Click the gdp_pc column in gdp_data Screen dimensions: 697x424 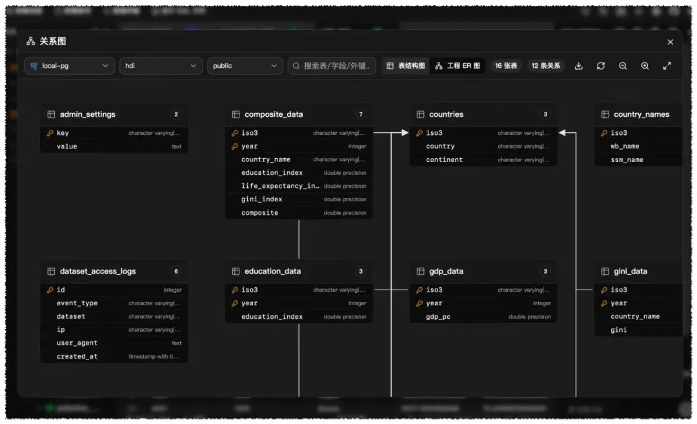(483, 316)
